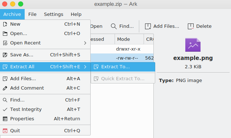Click the Quick Extract To icon
231x138 pixels.
[x=96, y=79]
